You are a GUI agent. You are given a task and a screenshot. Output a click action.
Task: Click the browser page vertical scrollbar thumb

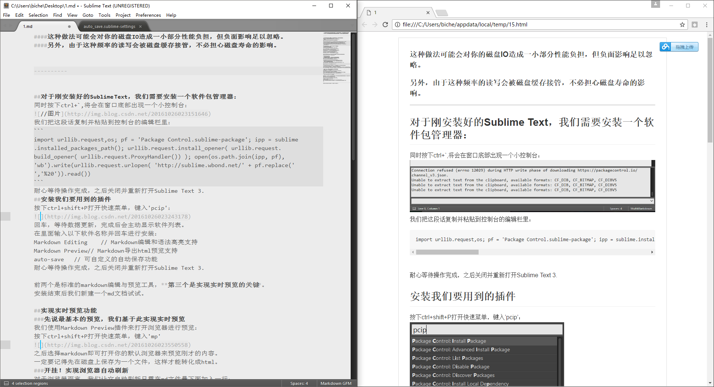coord(710,89)
